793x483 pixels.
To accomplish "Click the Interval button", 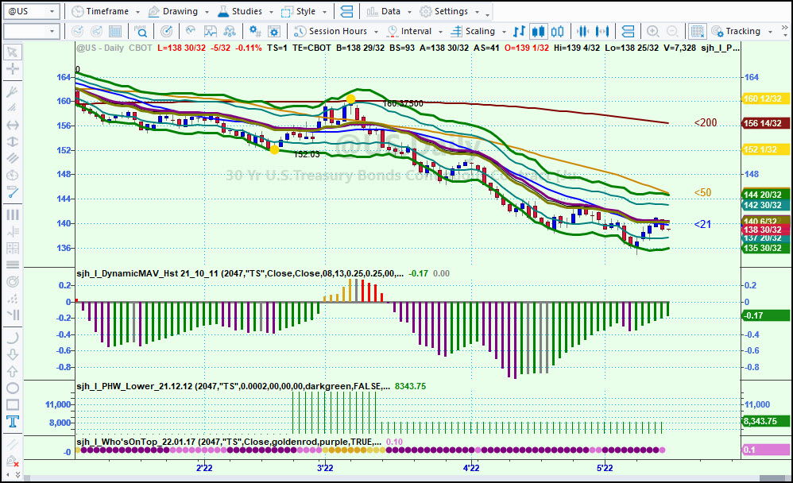I will [408, 31].
